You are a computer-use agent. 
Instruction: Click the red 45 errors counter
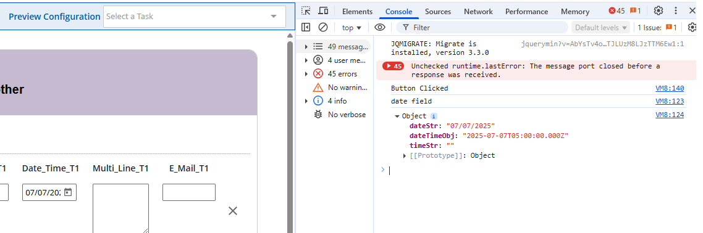(617, 10)
